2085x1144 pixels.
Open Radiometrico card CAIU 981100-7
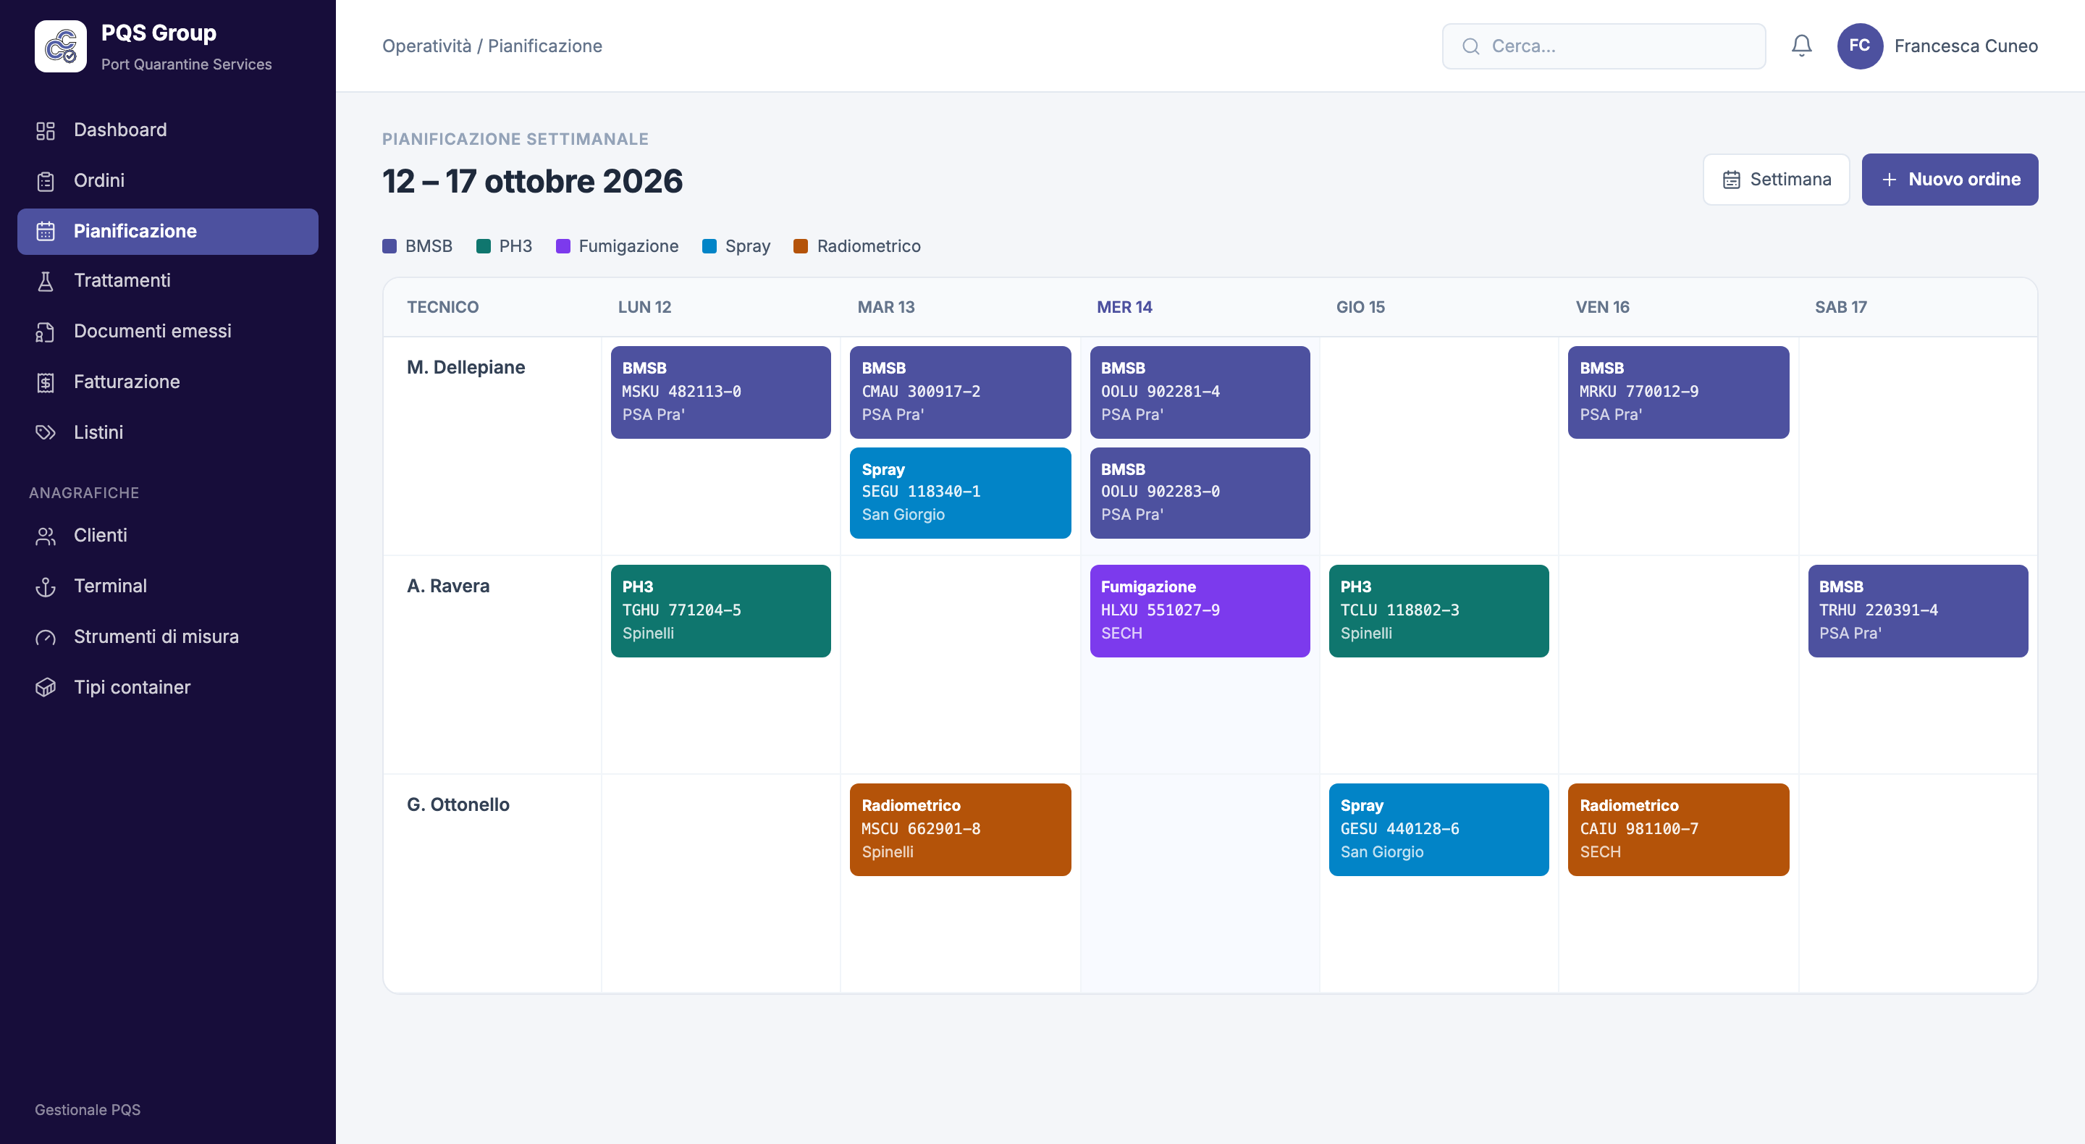[1678, 830]
